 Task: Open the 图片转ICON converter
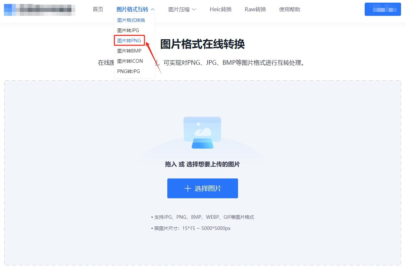coord(130,61)
